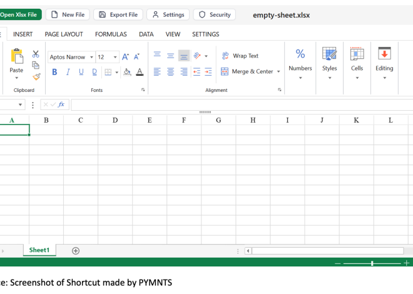Switch to the FORMULAS tab

click(x=111, y=34)
